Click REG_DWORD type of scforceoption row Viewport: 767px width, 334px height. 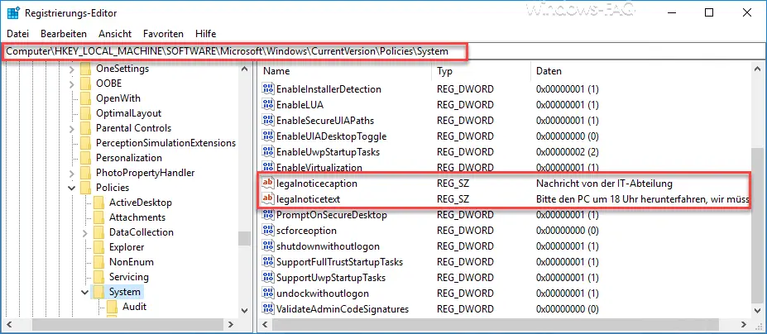pos(465,231)
